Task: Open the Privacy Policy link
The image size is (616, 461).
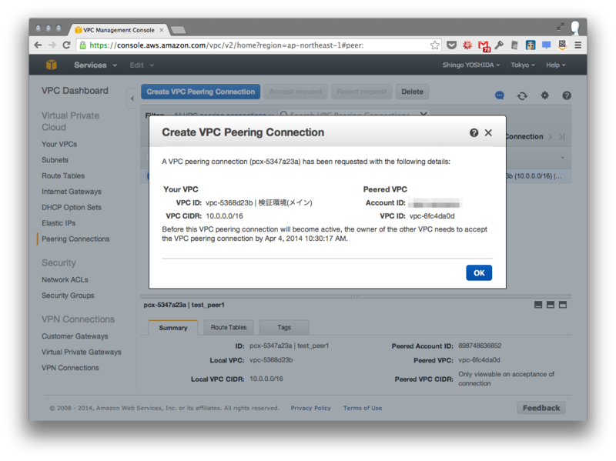Action: [x=311, y=408]
